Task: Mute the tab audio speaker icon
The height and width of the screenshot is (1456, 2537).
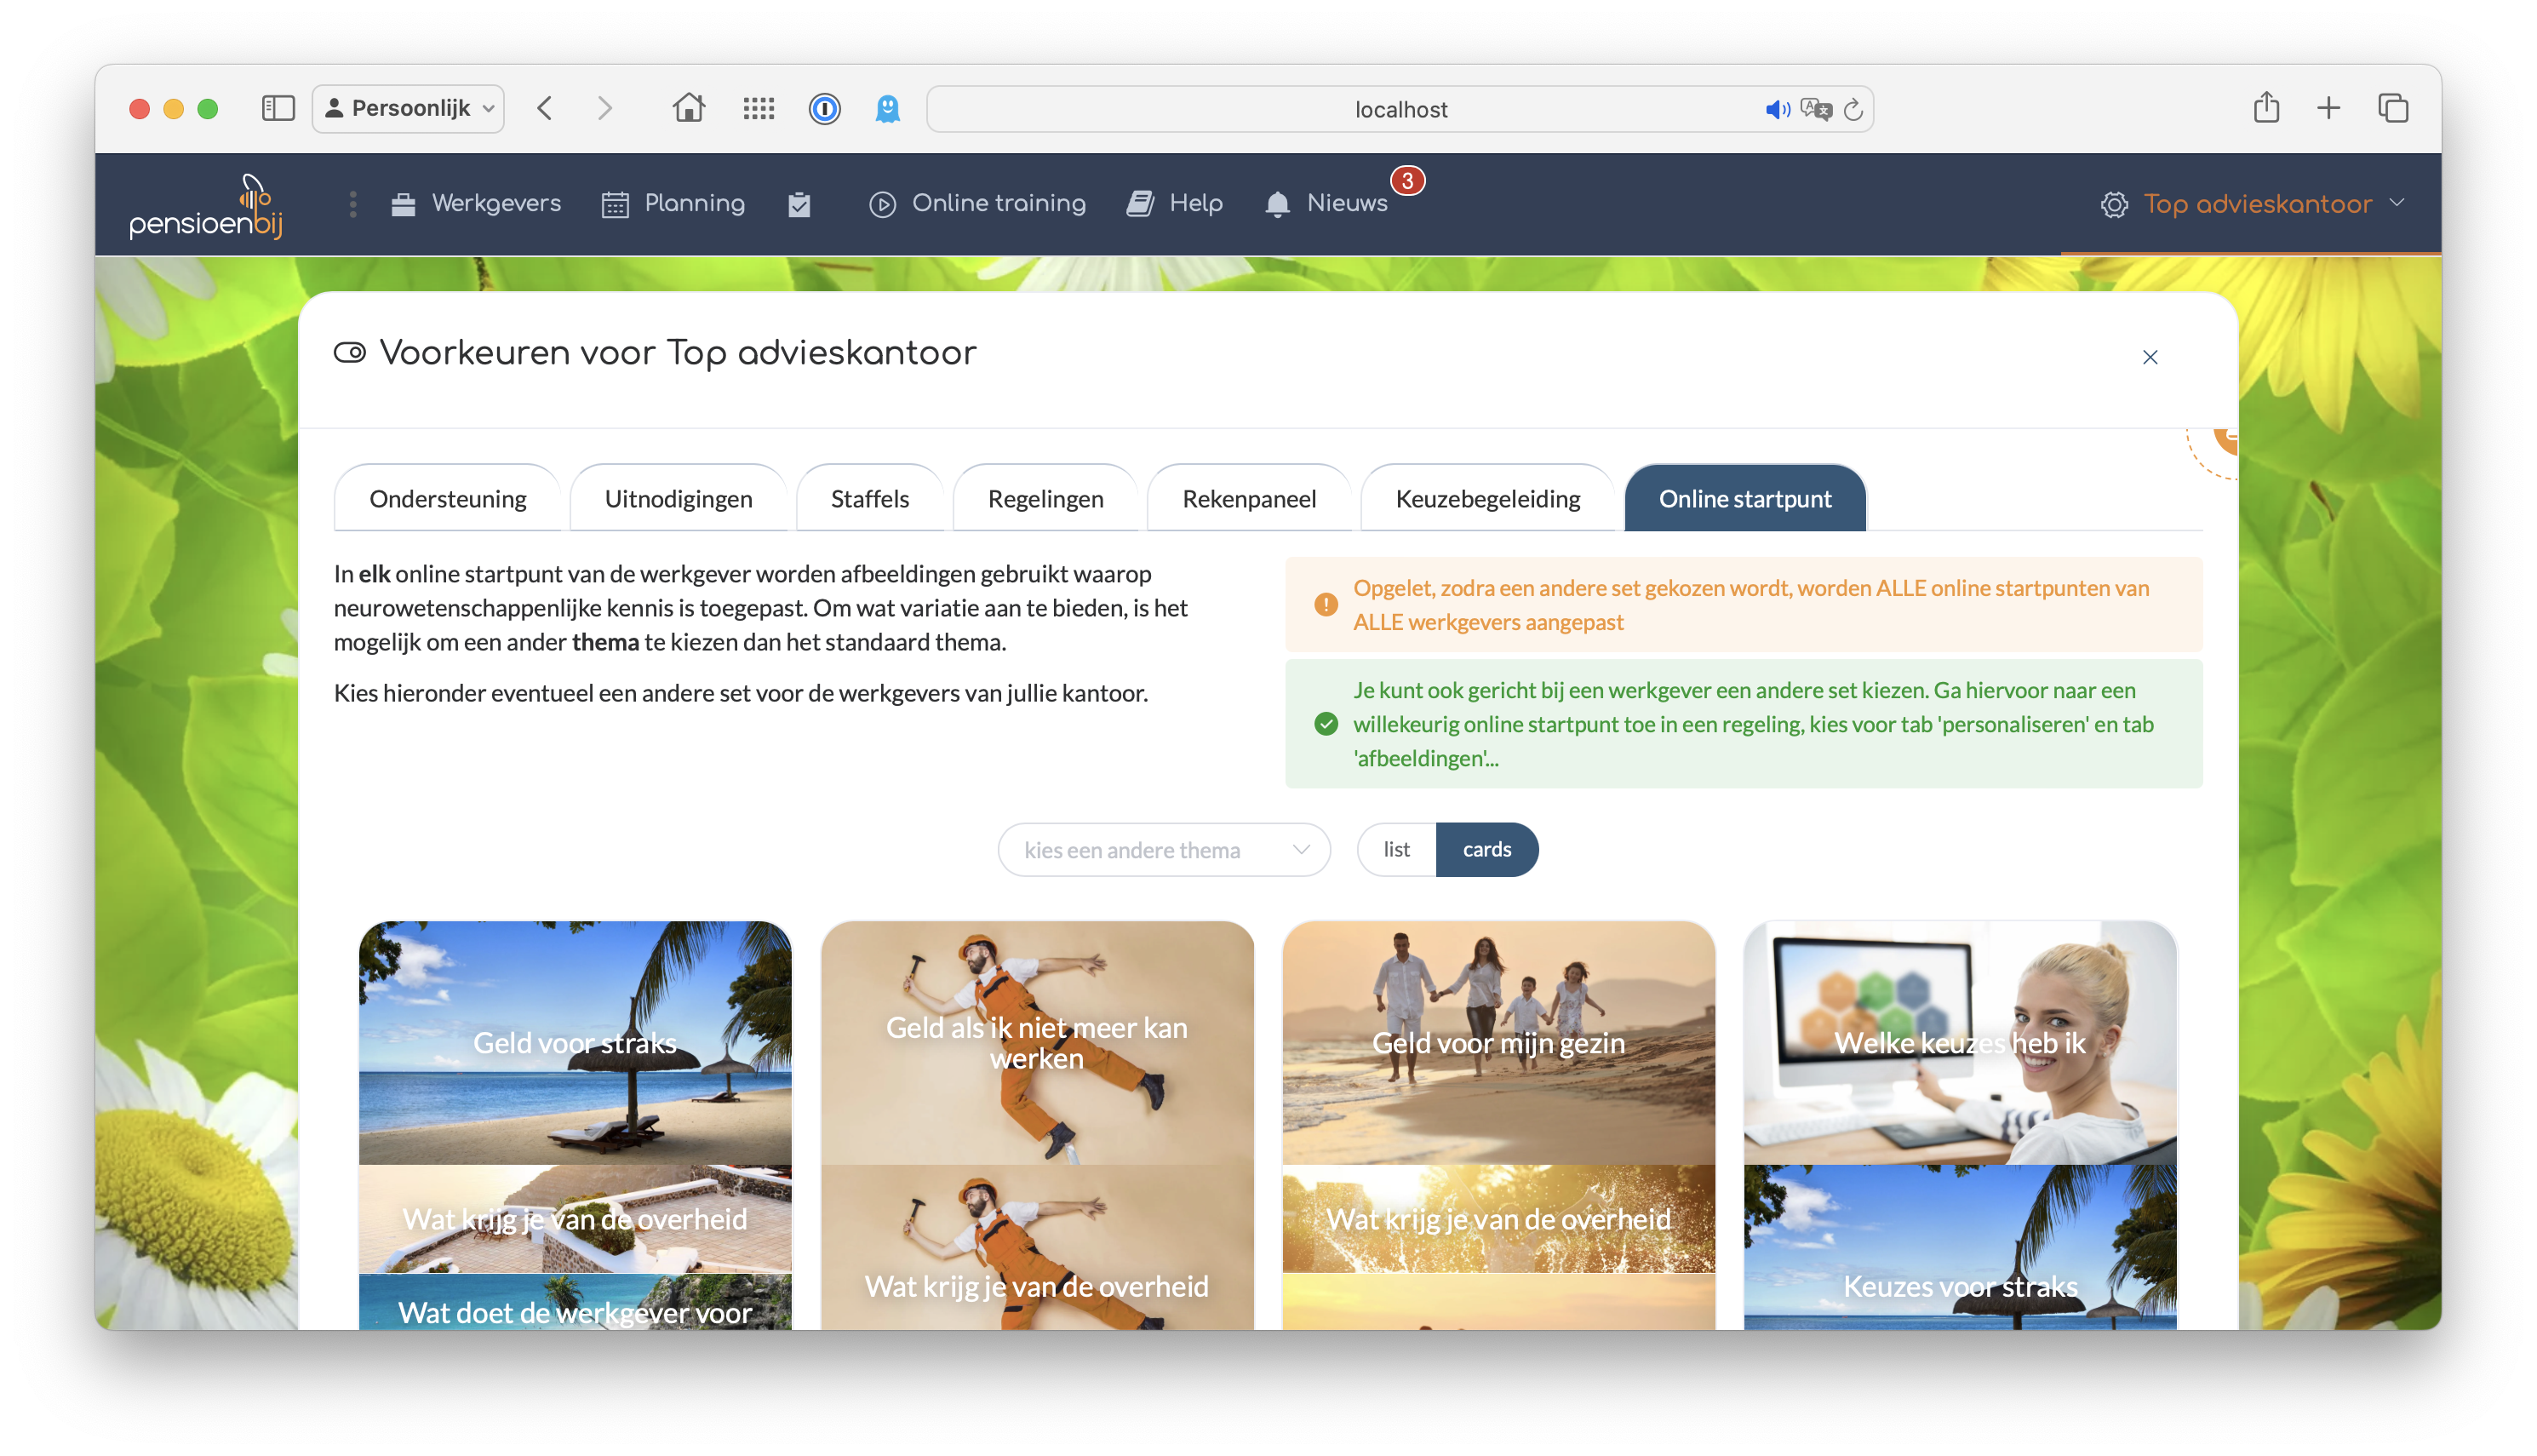Action: coord(1776,109)
